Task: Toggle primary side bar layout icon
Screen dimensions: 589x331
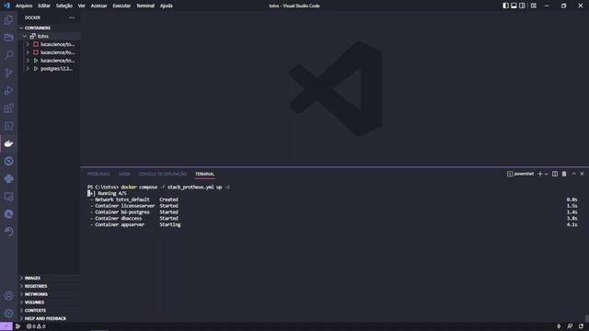Action: coord(505,6)
